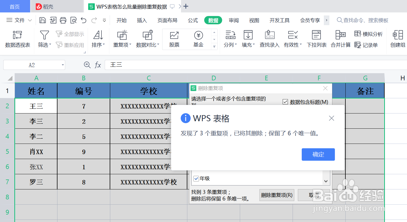This screenshot has width=407, height=222.
Task: Switch to the 公式 ribbon tab
Action: pos(193,20)
